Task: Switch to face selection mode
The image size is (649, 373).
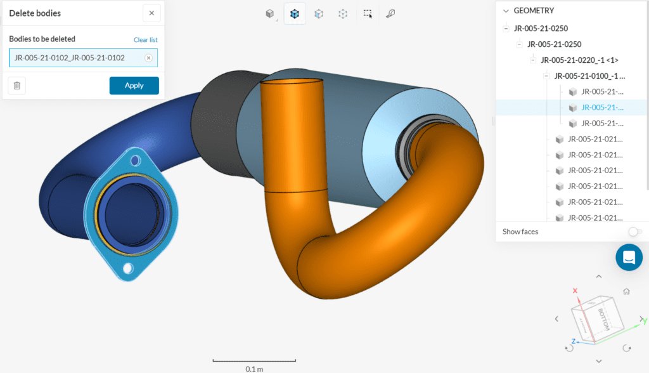Action: point(318,13)
